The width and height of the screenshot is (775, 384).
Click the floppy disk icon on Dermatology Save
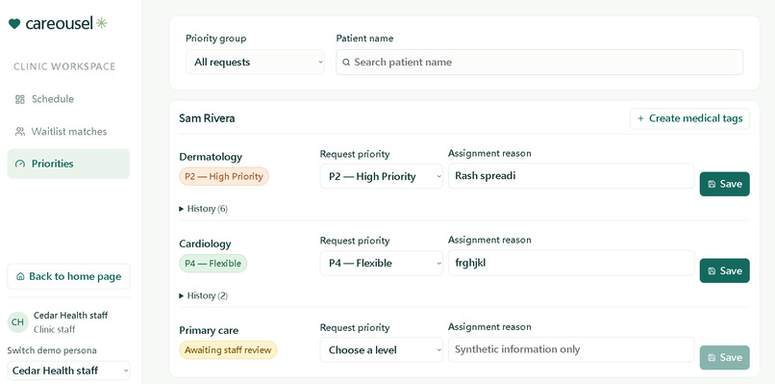click(x=712, y=184)
